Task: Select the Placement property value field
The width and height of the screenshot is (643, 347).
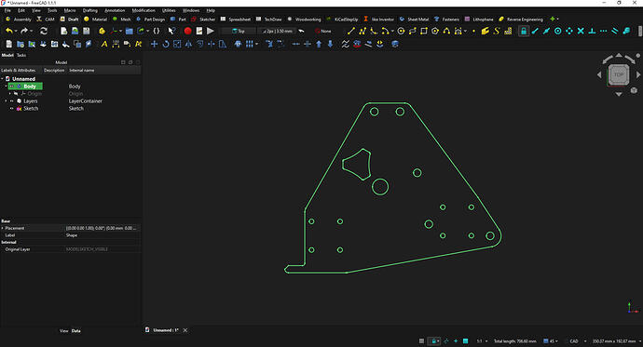Action: click(x=103, y=228)
